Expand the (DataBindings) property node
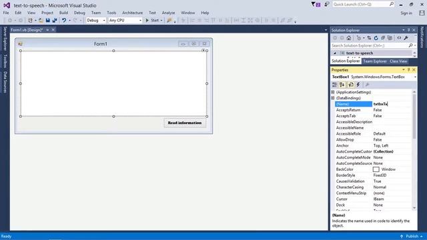The height and width of the screenshot is (240, 427). point(333,98)
